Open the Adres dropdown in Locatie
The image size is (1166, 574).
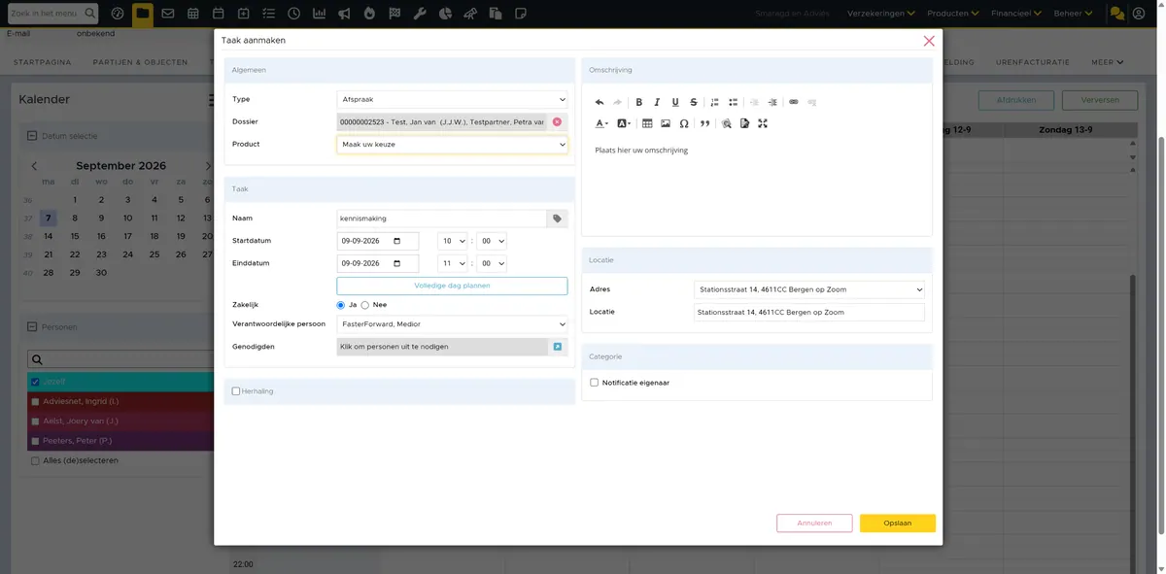(x=809, y=288)
